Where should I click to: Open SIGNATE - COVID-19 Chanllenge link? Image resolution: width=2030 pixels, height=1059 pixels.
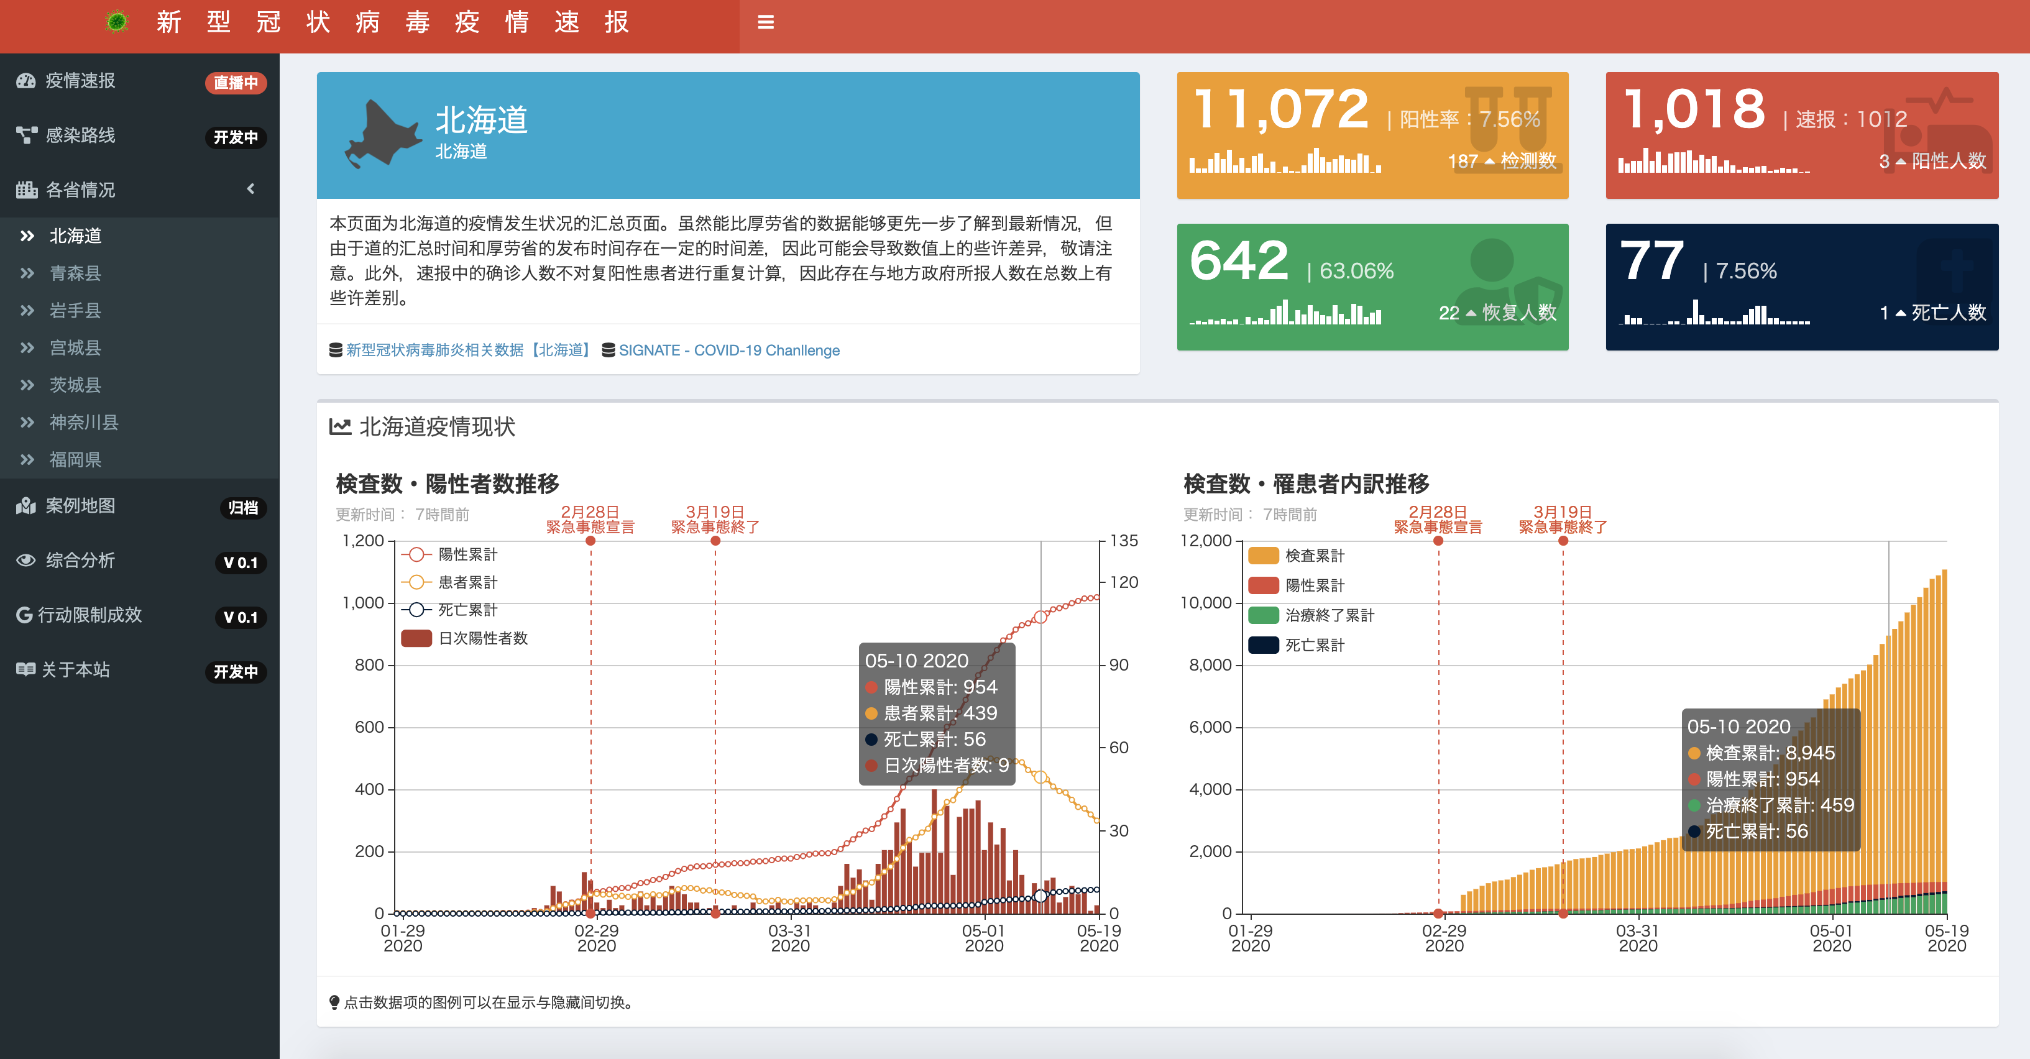pyautogui.click(x=729, y=350)
